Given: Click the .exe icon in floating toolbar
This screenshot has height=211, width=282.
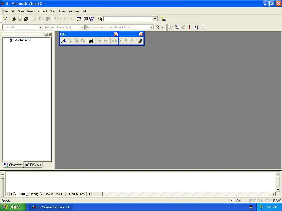Looking at the screenshot, I should pyautogui.click(x=140, y=41).
